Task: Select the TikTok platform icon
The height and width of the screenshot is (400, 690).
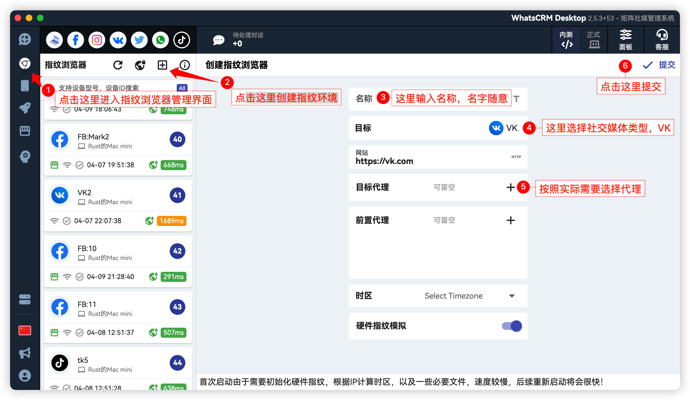Action: (x=182, y=40)
